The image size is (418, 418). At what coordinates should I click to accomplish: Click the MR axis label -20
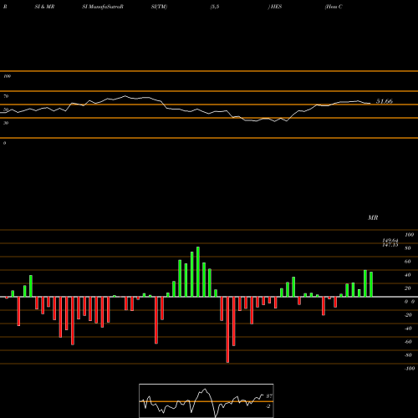408,315
